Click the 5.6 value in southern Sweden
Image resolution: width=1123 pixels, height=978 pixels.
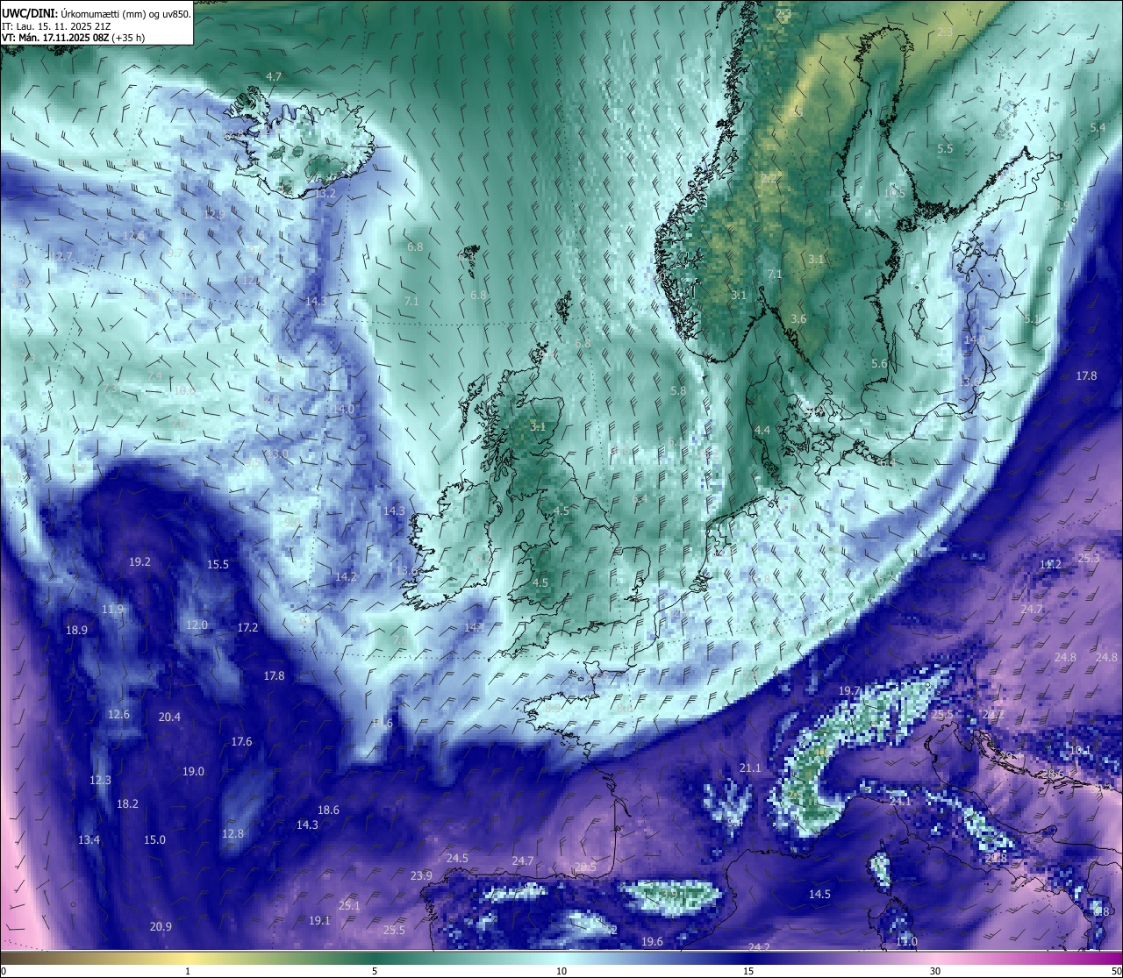879,364
